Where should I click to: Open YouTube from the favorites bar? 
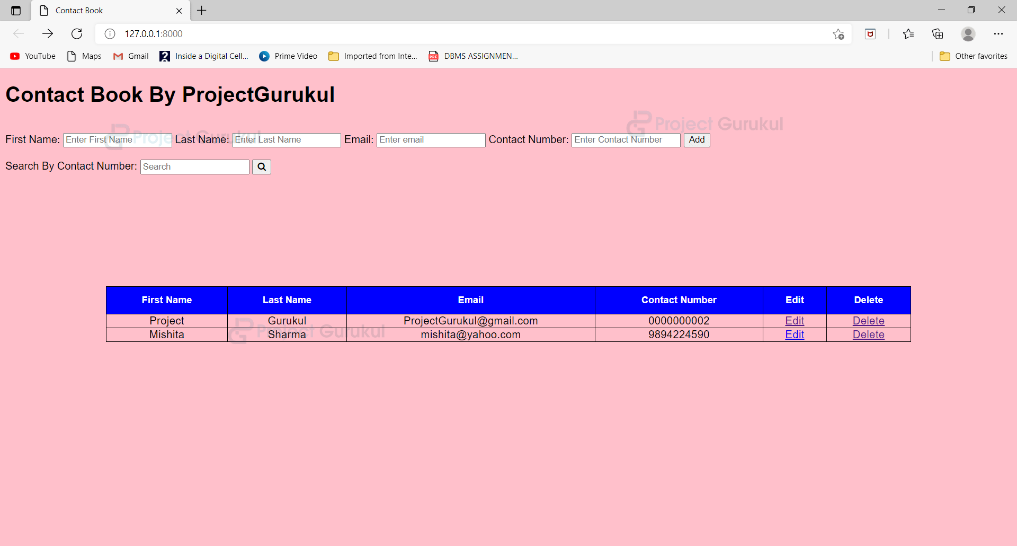tap(32, 56)
